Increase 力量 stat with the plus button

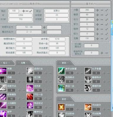click(97, 10)
